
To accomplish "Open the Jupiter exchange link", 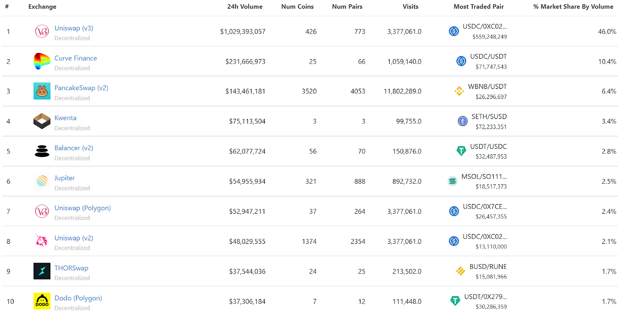I will point(64,178).
